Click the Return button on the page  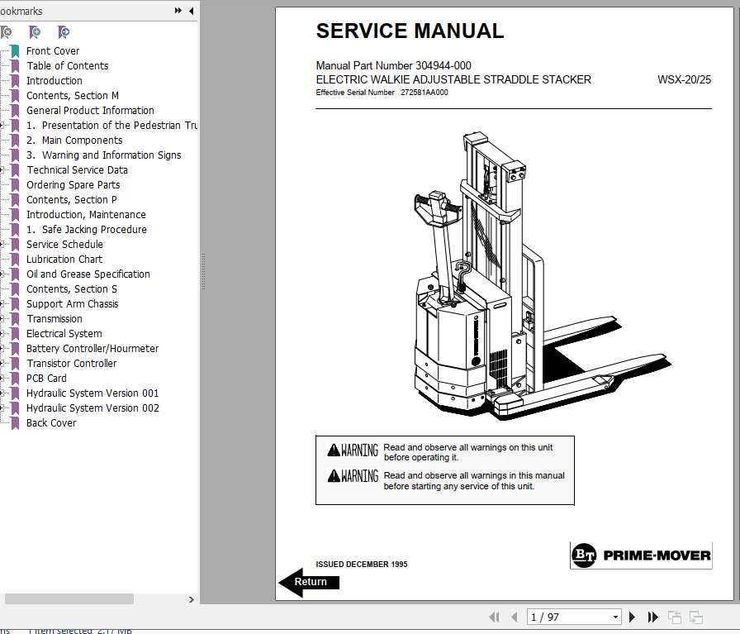coord(311,582)
